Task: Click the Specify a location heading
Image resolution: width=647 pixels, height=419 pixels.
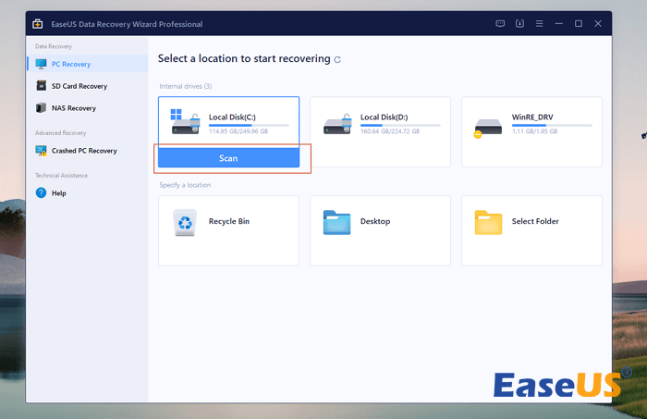Action: point(185,185)
